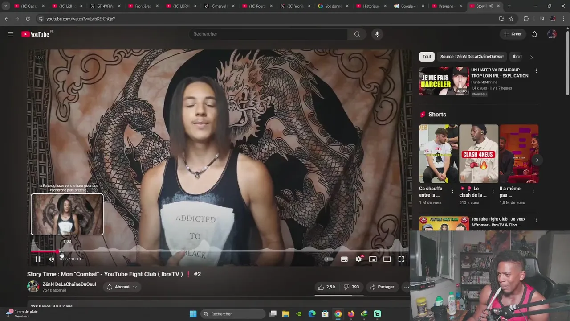The height and width of the screenshot is (321, 570).
Task: Switch to the Vos données Google tab
Action: 333,6
